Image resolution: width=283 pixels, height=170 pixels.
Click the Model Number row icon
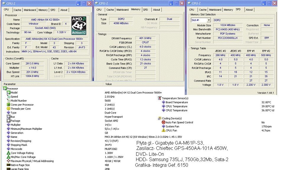pyautogui.click(x=8, y=101)
